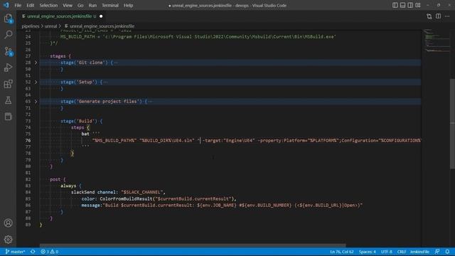Click the text stage('Build')
This screenshot has width=455, height=256.
click(x=79, y=121)
